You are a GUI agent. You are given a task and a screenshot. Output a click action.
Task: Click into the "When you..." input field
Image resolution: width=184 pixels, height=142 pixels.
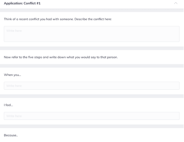point(92,86)
